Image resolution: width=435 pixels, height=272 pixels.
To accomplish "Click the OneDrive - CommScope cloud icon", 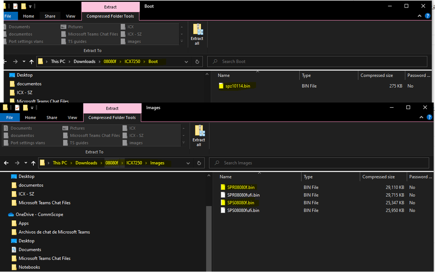I will click(x=11, y=215).
